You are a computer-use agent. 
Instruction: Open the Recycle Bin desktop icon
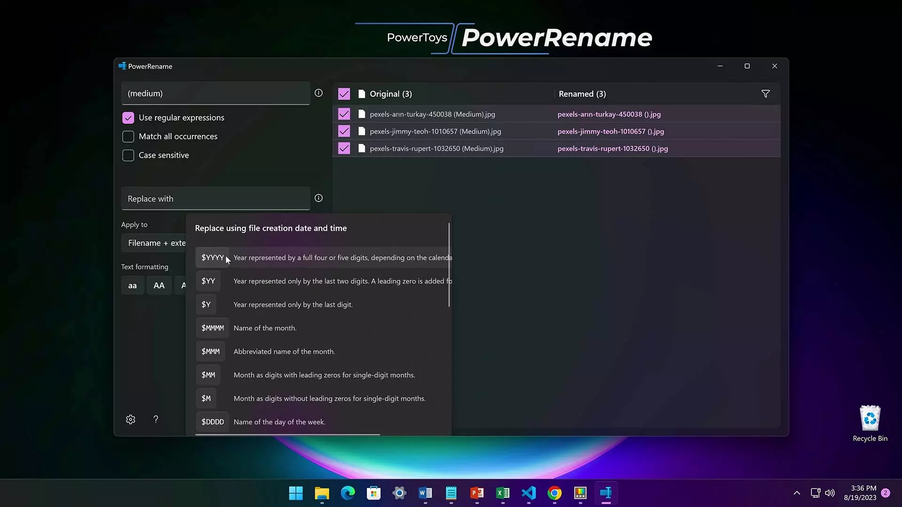click(870, 423)
